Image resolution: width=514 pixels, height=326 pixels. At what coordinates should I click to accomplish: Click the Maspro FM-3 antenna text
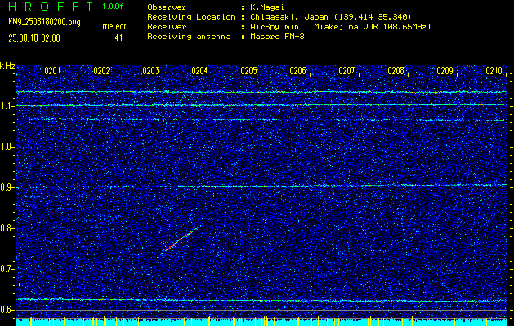tap(277, 37)
